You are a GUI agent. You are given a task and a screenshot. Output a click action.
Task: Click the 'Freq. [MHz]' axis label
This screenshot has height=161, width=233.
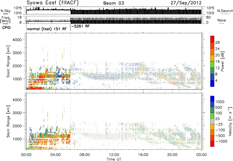coord(6,19)
